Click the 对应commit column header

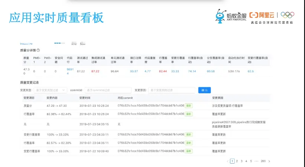pyautogui.click(x=125, y=98)
